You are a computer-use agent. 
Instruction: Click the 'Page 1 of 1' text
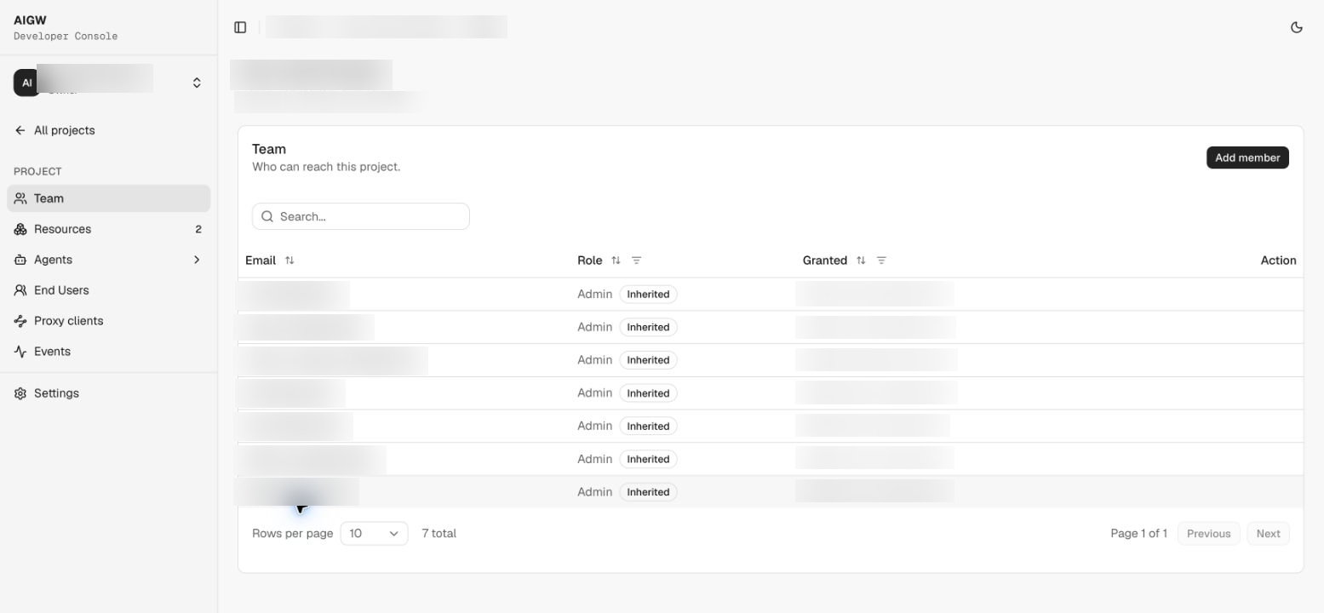[1138, 534]
